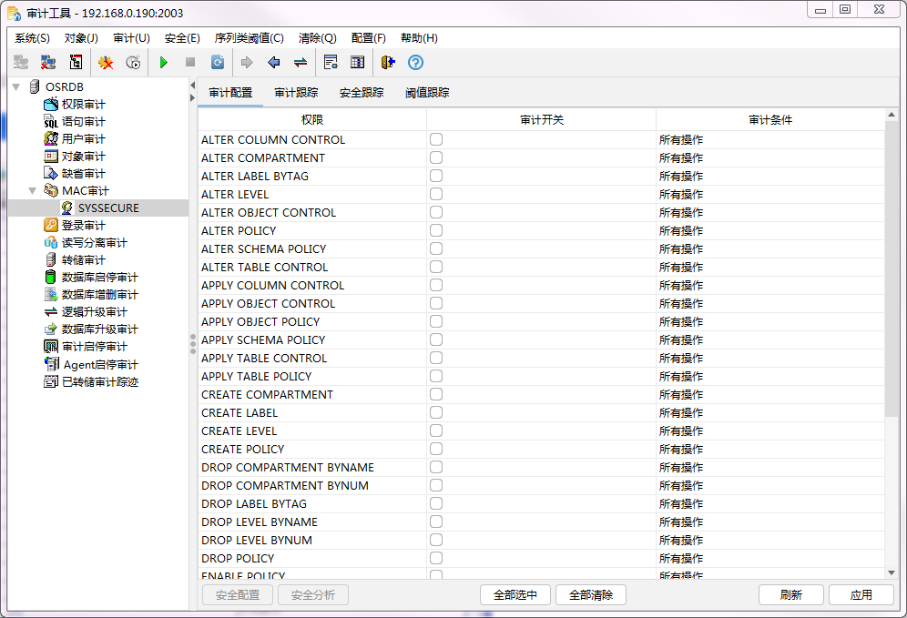Tick the CREATE LABEL audit switch checkbox
The image size is (907, 618).
[436, 413]
